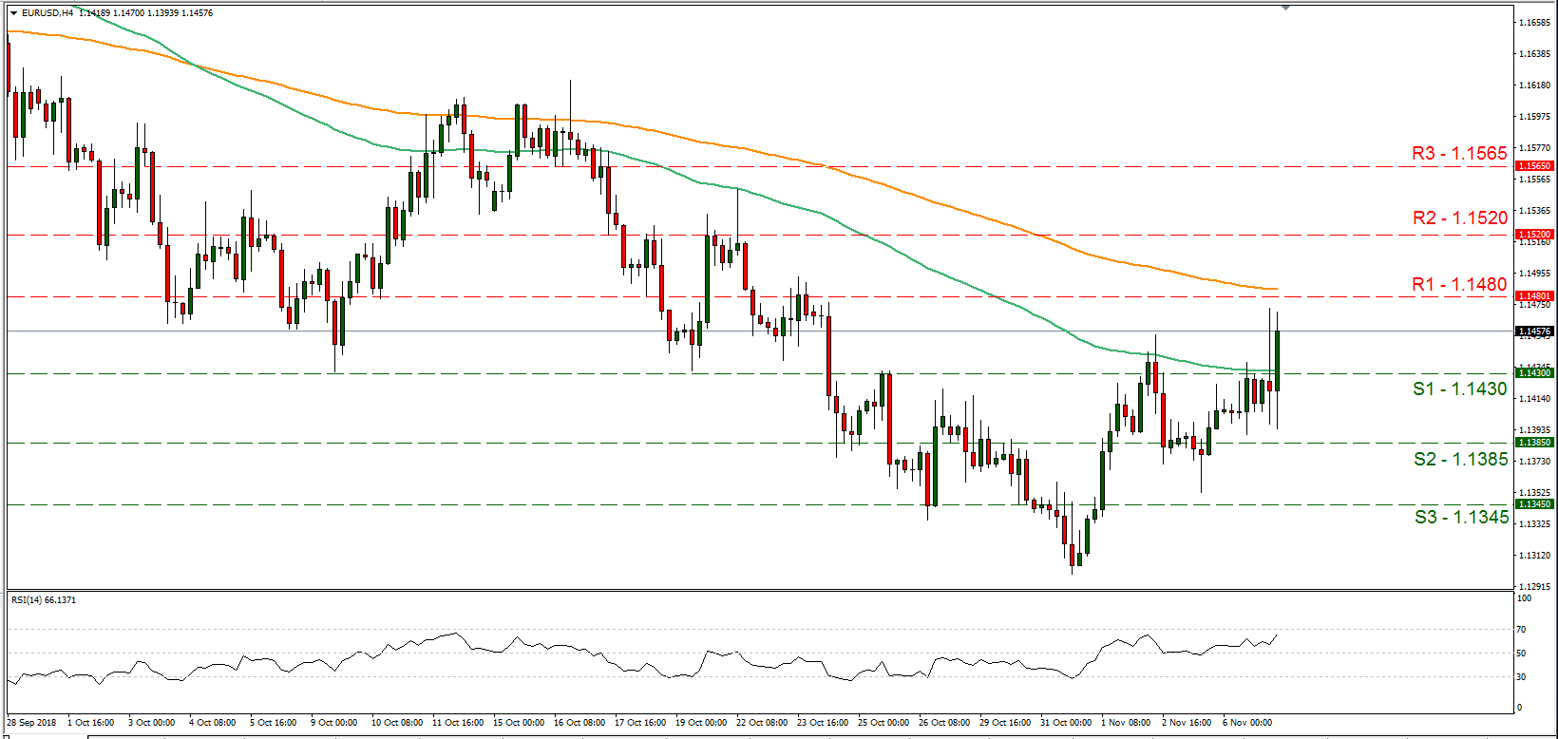Click the 19 Oct 00:00 time label
1558x739 pixels.
point(701,723)
